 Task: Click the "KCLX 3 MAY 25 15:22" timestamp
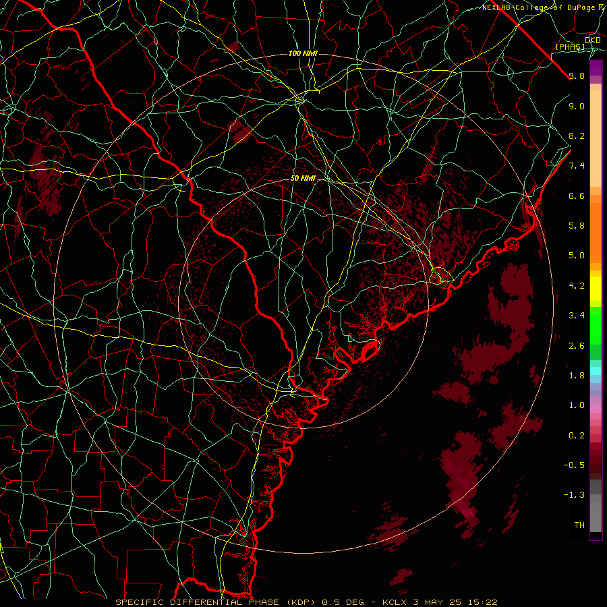440,602
